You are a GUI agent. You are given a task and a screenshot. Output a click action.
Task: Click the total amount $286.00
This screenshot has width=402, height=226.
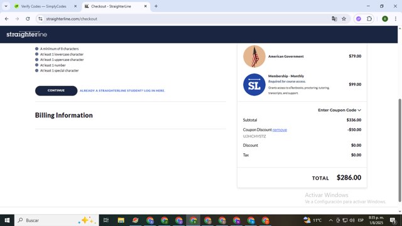[349, 178]
